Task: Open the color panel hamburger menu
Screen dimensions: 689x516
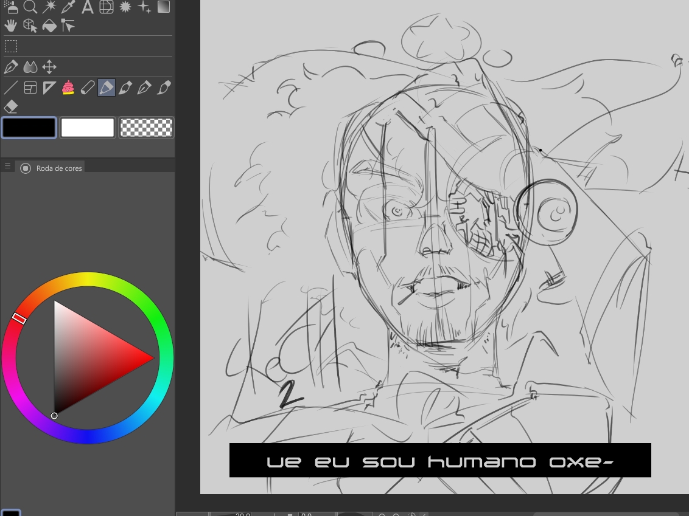Action: tap(7, 167)
